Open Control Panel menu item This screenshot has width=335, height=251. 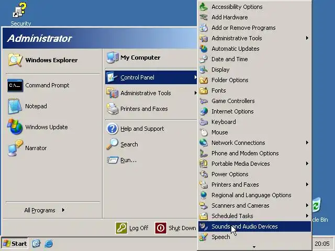pyautogui.click(x=151, y=77)
